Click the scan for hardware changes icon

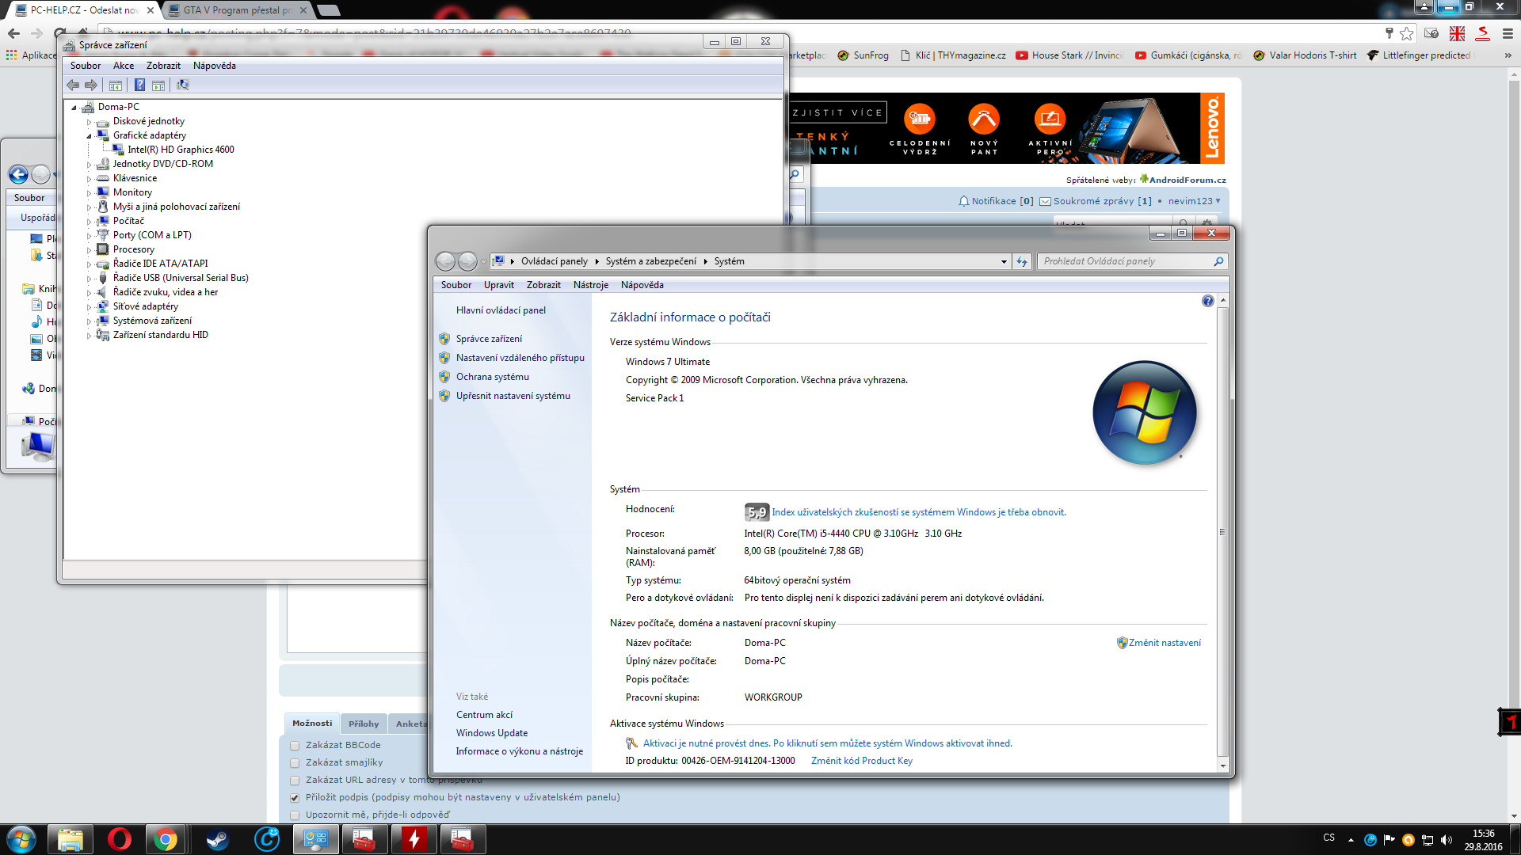coord(183,85)
